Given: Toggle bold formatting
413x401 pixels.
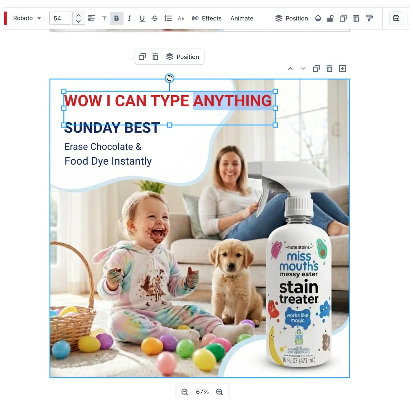Looking at the screenshot, I should click(117, 18).
